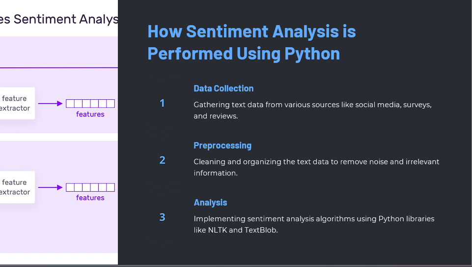
Task: Click the lower purple arrow after feature extractor
Action: [x=50, y=187]
